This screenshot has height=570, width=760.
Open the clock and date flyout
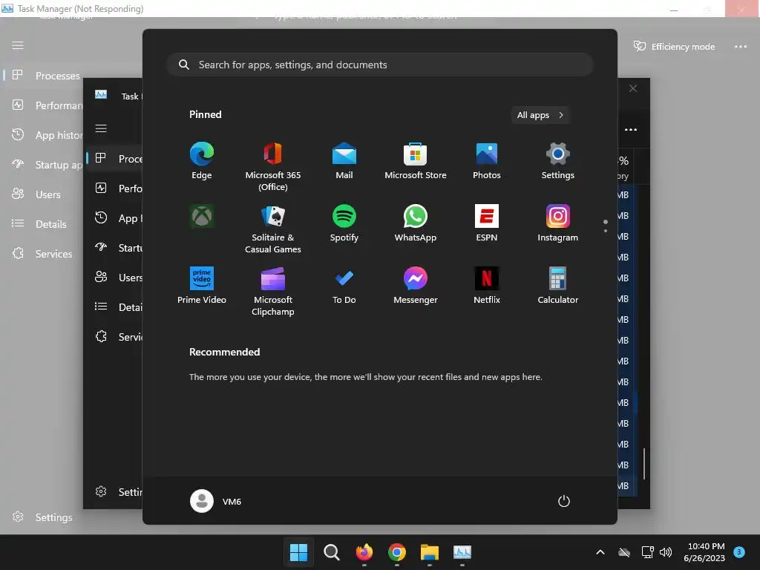[x=704, y=552]
